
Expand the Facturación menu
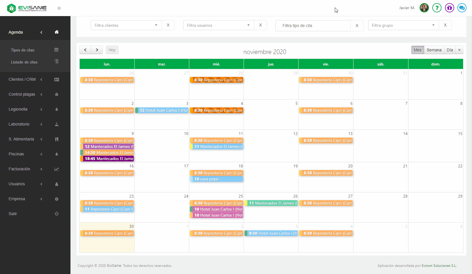[x=19, y=169]
